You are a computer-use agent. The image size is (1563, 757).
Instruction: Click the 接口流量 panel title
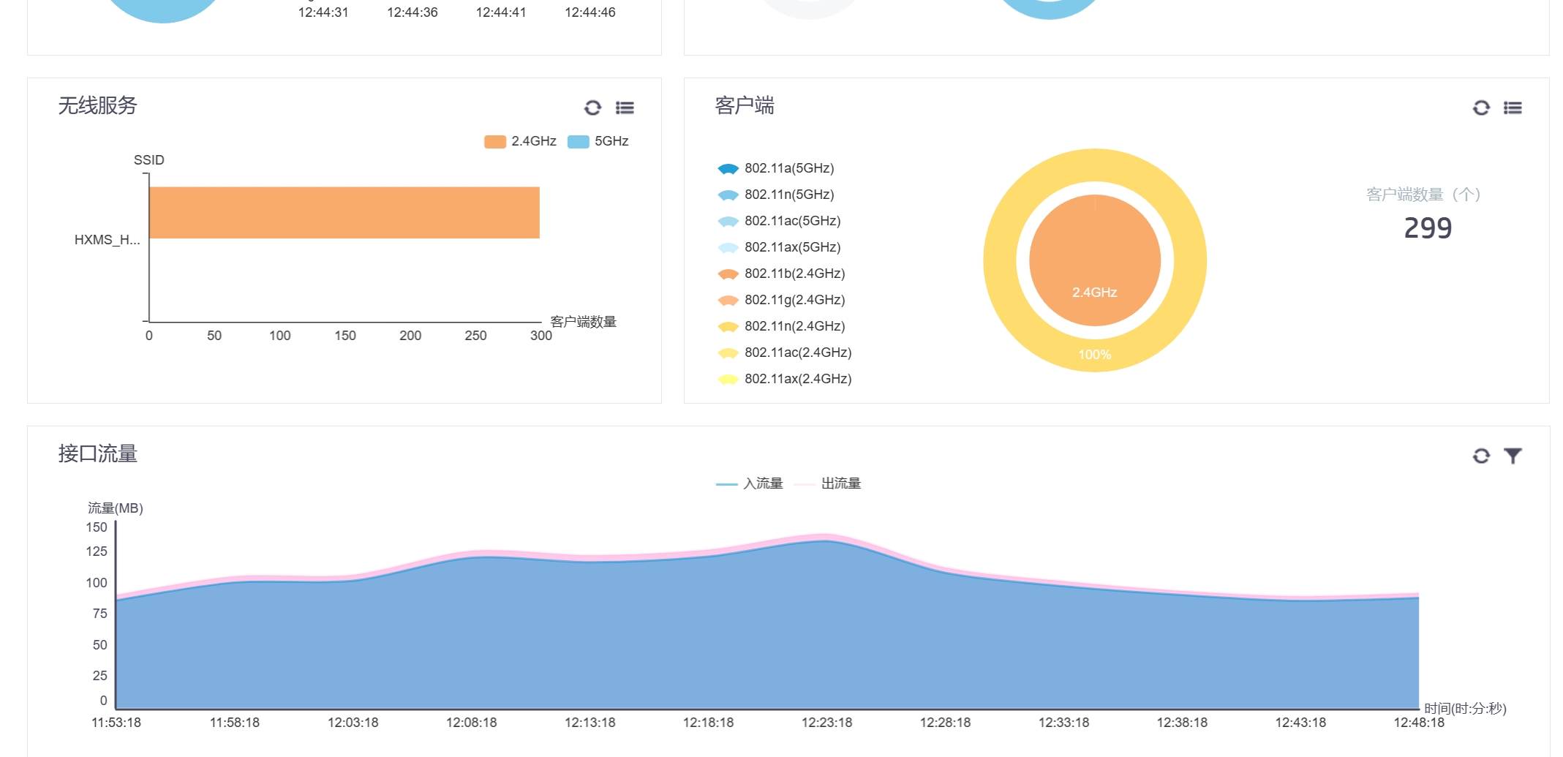[x=98, y=454]
